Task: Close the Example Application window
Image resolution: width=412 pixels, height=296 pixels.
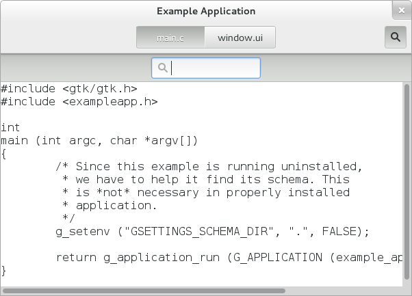Action: point(401,11)
